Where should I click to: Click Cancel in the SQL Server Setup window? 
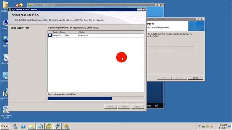(137, 107)
